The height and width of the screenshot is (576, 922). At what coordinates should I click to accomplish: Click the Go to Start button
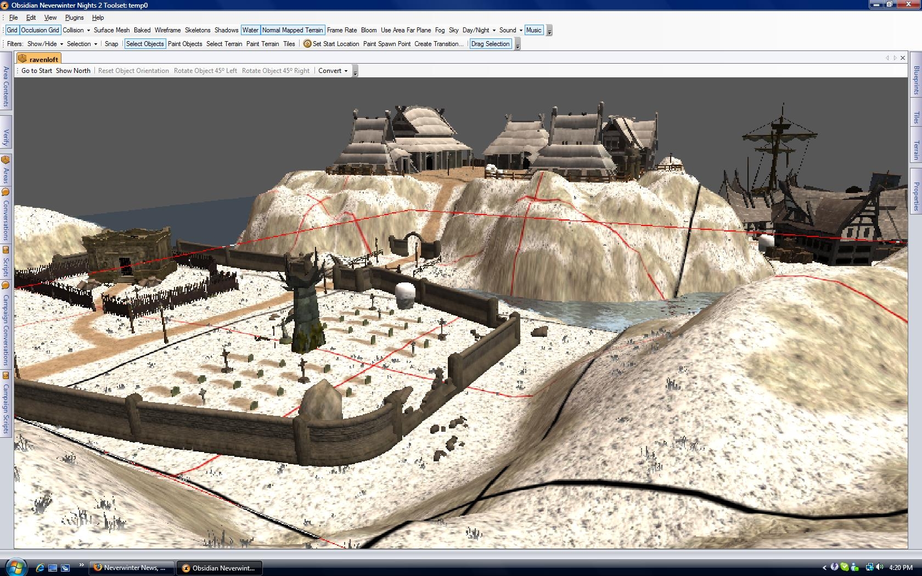(x=37, y=71)
